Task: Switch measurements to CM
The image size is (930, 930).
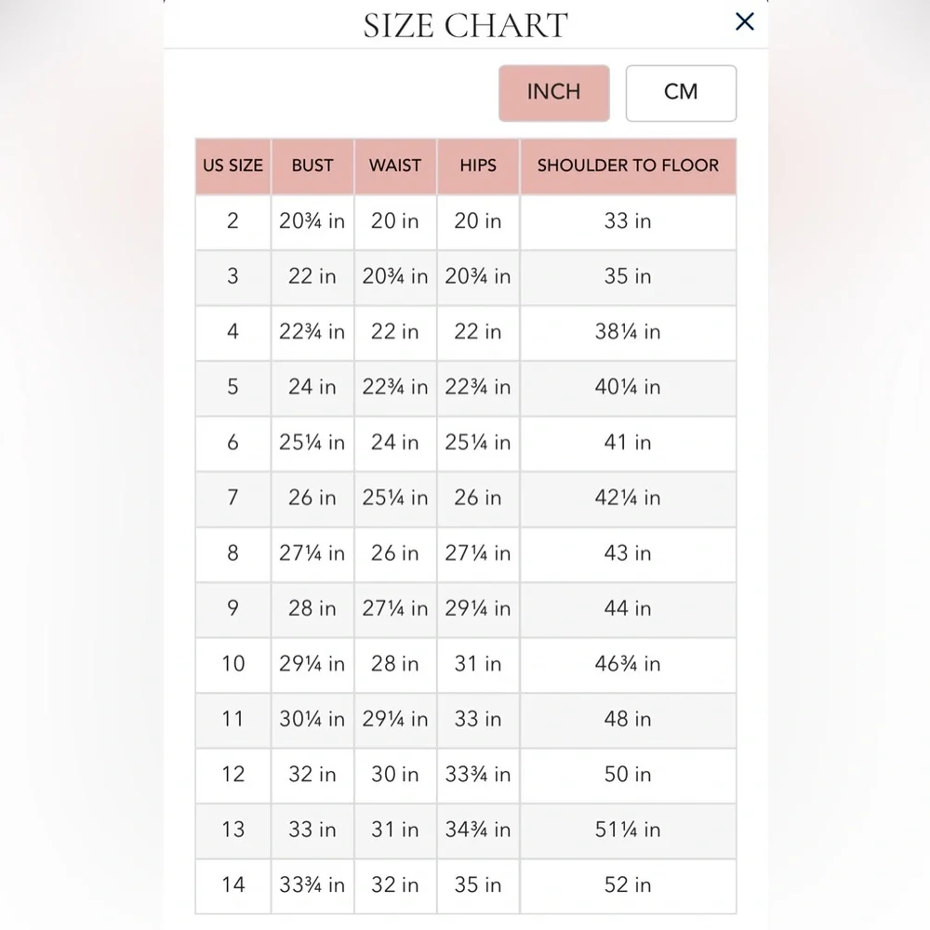Action: point(681,93)
